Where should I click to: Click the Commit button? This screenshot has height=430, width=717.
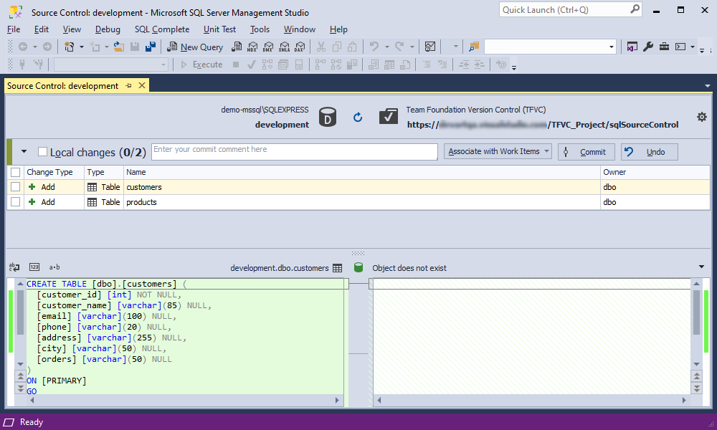(x=587, y=152)
